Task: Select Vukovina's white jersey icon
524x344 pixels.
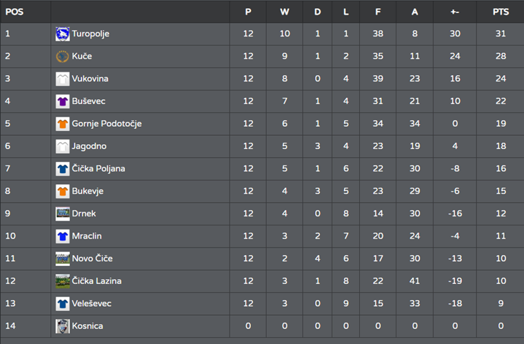Action: pos(63,79)
